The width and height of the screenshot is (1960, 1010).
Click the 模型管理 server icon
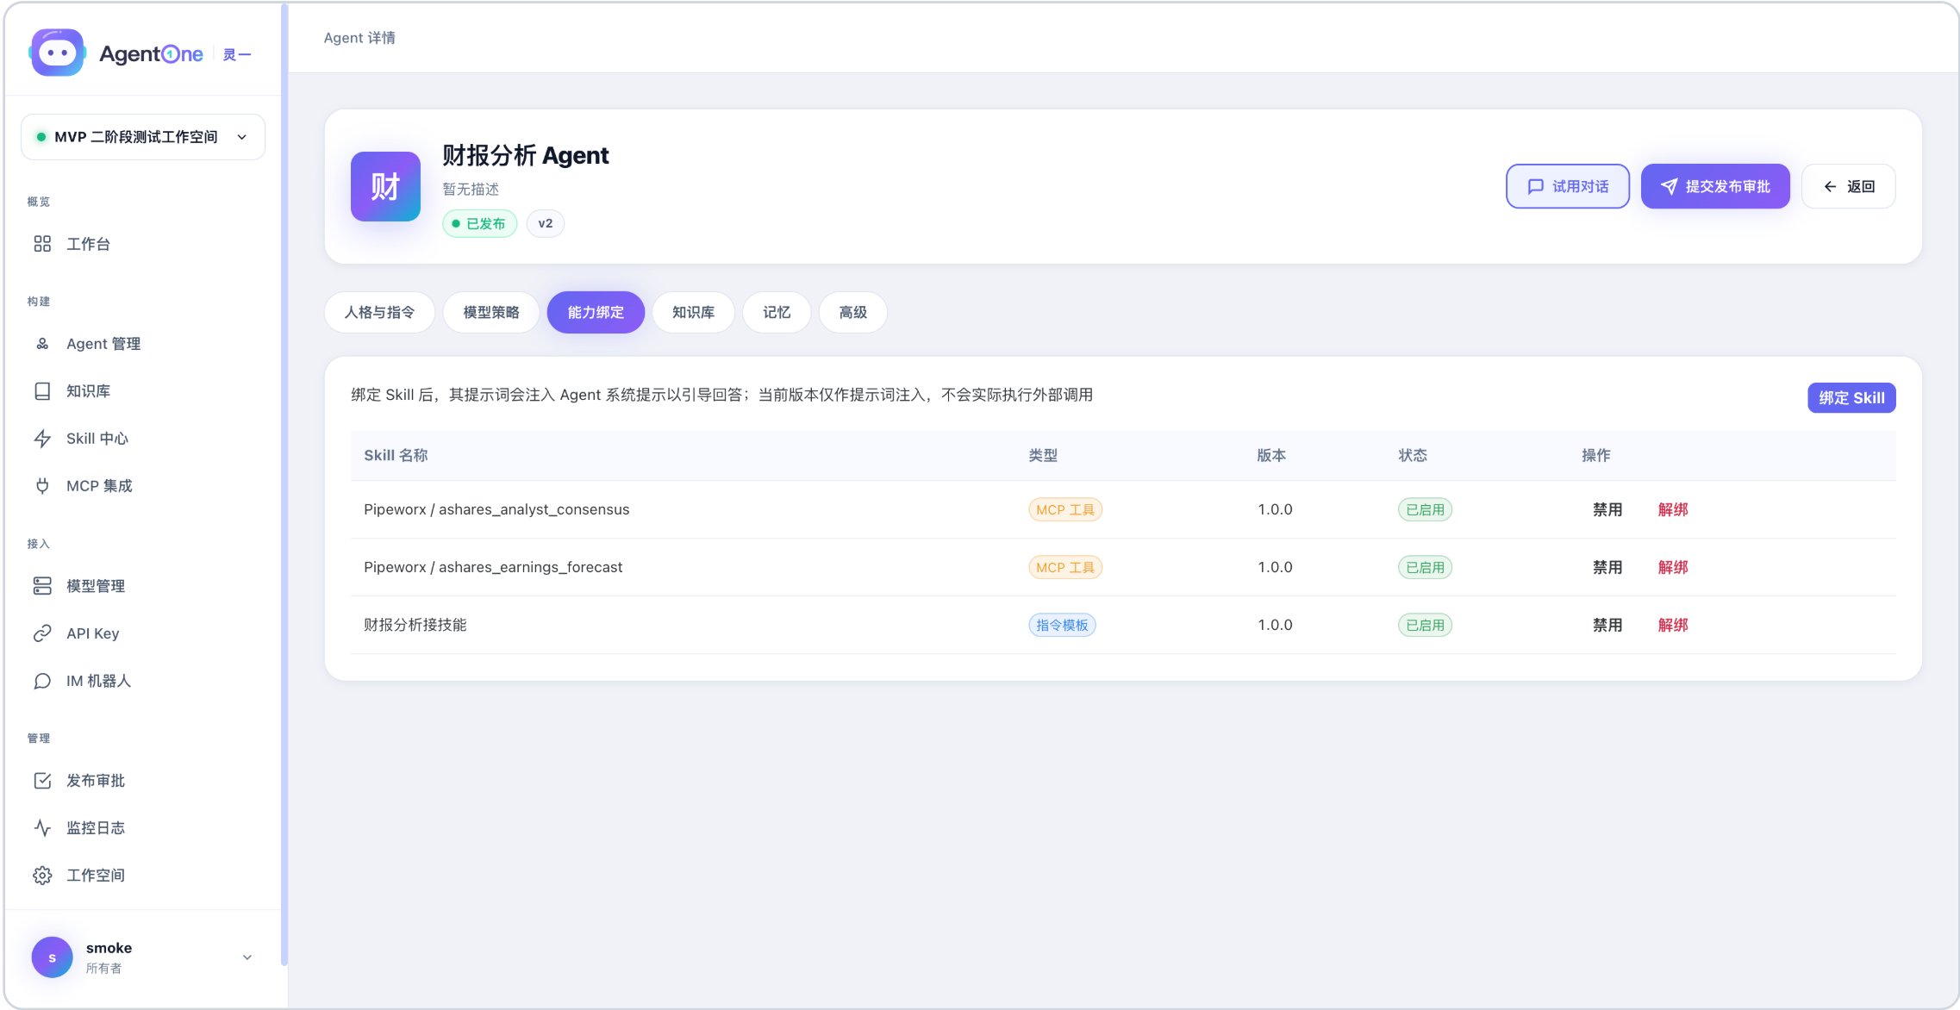[x=42, y=586]
